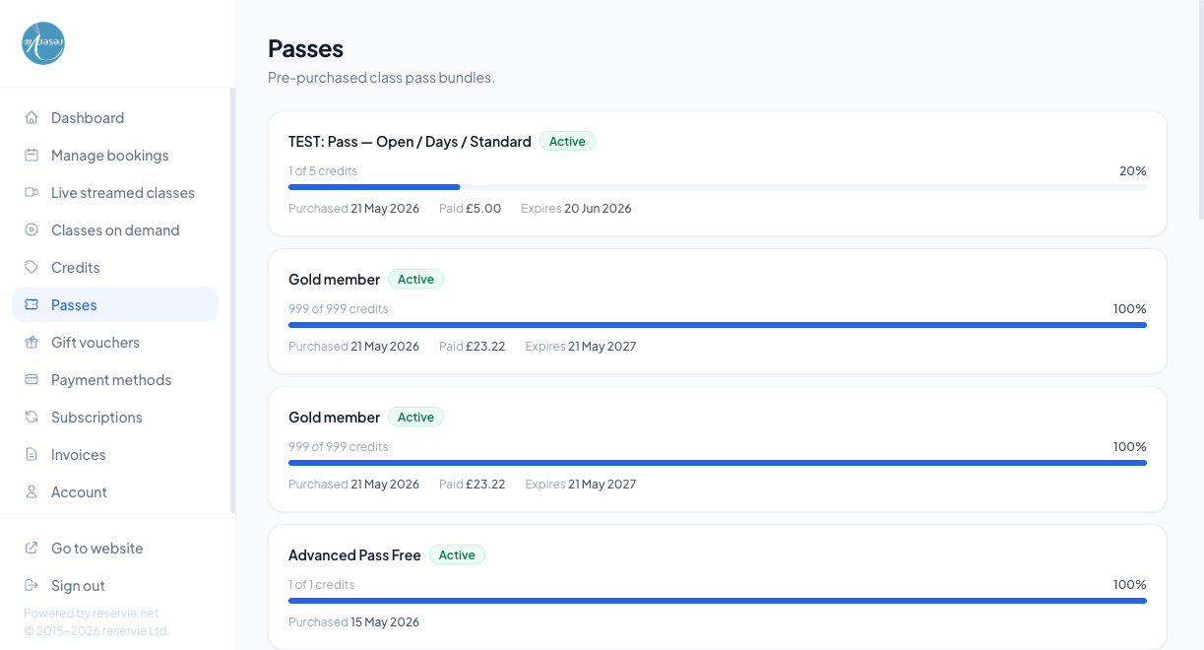This screenshot has height=650, width=1204.
Task: Click the TEST: Pass progress bar
Action: [x=718, y=187]
